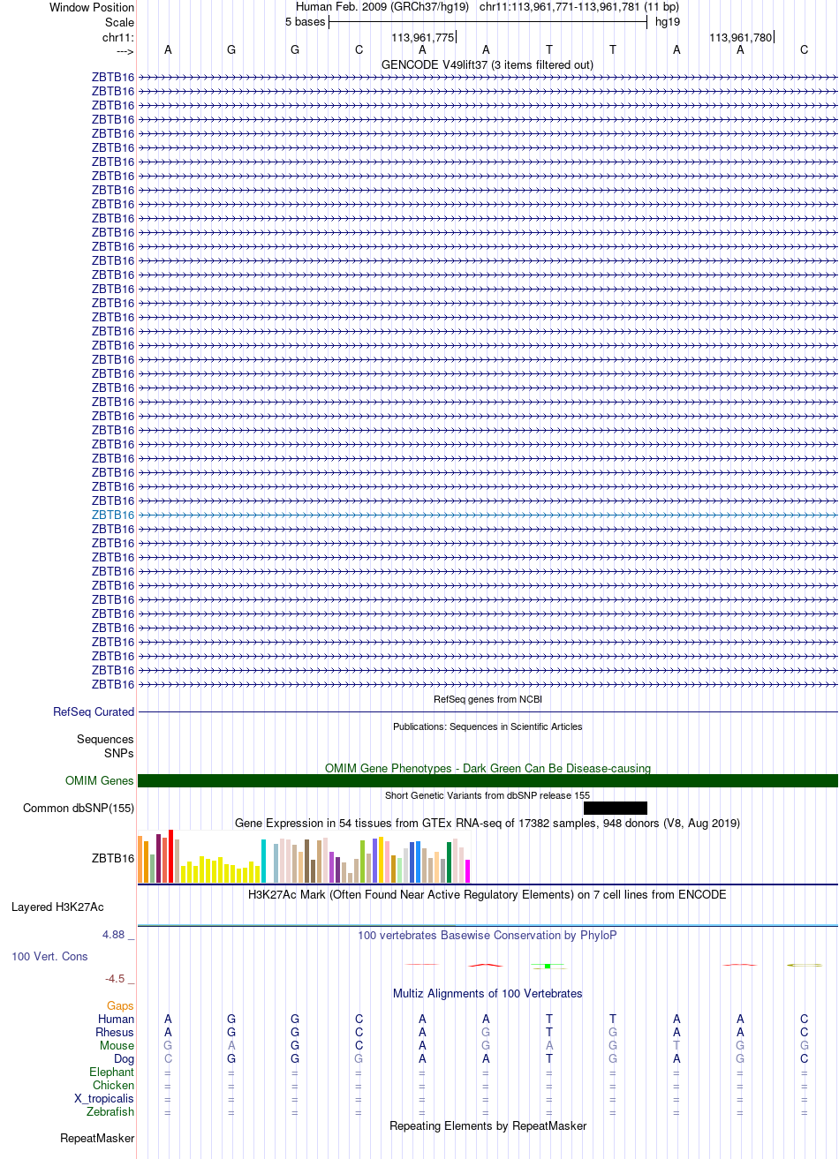Click the OMIM Genes label
Viewport: 839px width, 1159px height.
click(100, 780)
